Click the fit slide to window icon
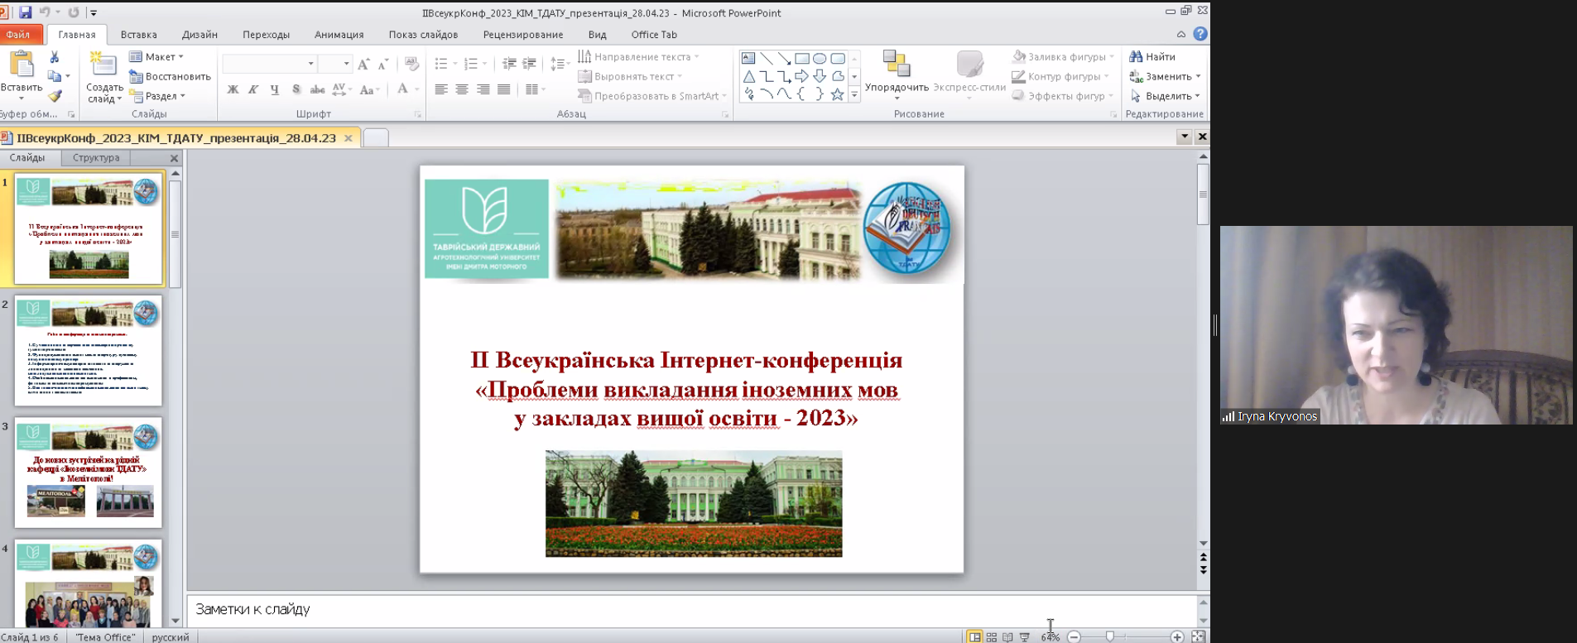1577x643 pixels. coord(1198,636)
